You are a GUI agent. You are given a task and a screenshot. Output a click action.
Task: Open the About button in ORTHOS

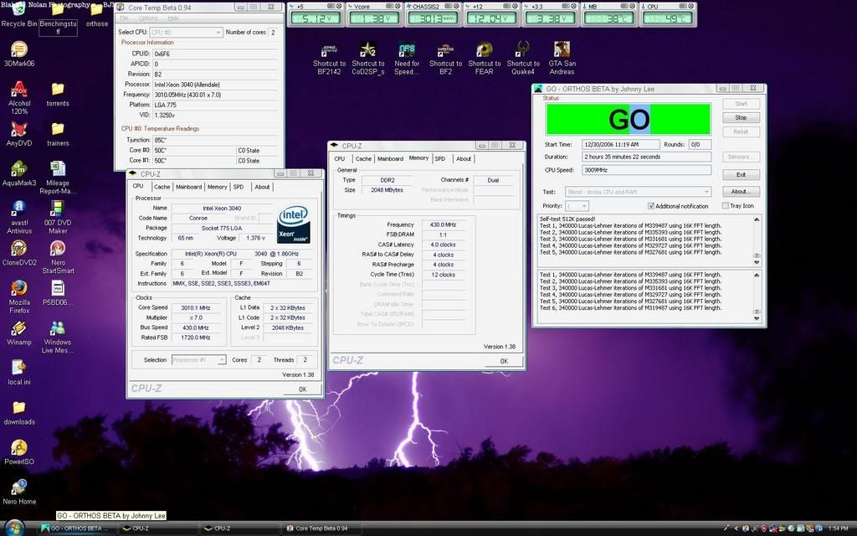(x=742, y=192)
